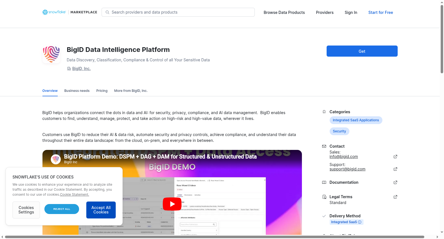
Task: Open the Legal Terms link
Action: point(341,197)
